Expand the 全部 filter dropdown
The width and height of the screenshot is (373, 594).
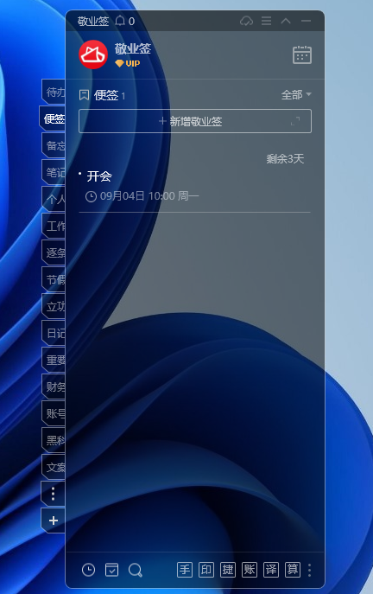pyautogui.click(x=296, y=94)
